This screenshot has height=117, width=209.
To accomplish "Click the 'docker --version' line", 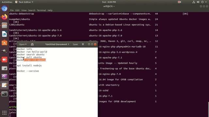I will (x=28, y=71).
